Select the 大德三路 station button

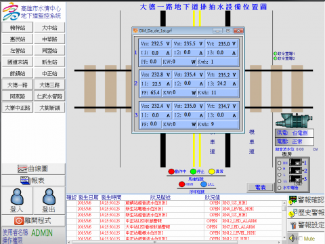(x=49, y=85)
